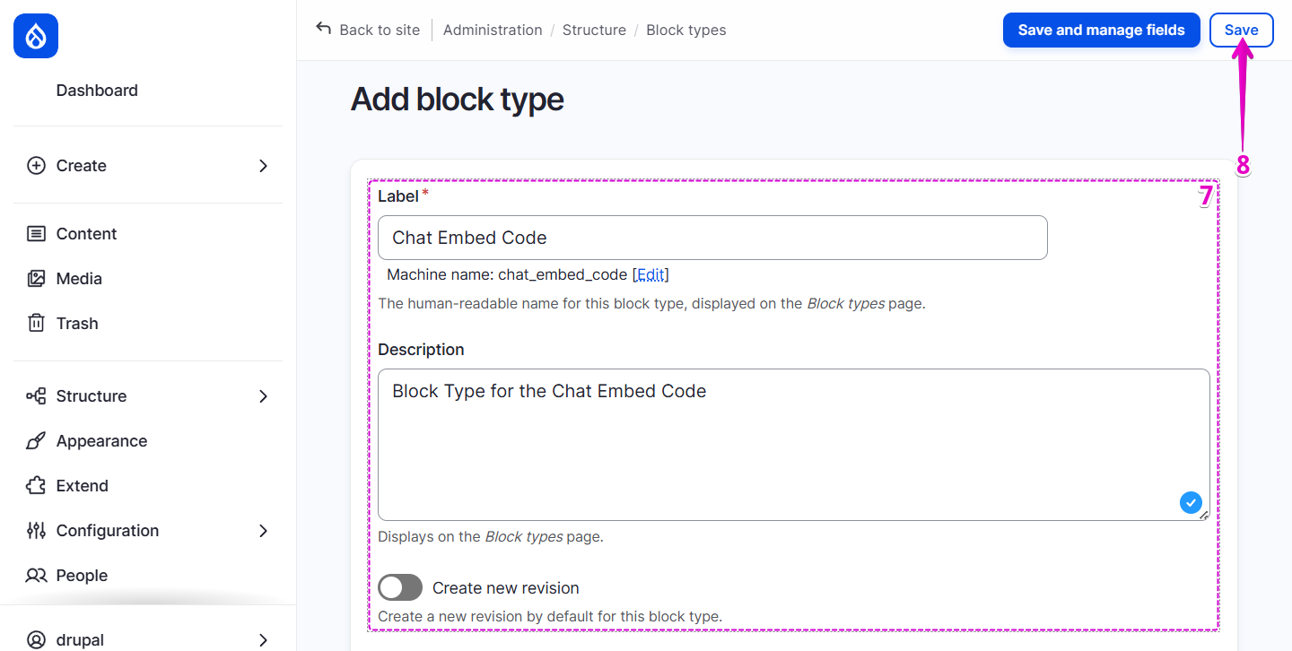Select the Structure nodes icon
Screen dimensions: 1292x651
(36, 395)
